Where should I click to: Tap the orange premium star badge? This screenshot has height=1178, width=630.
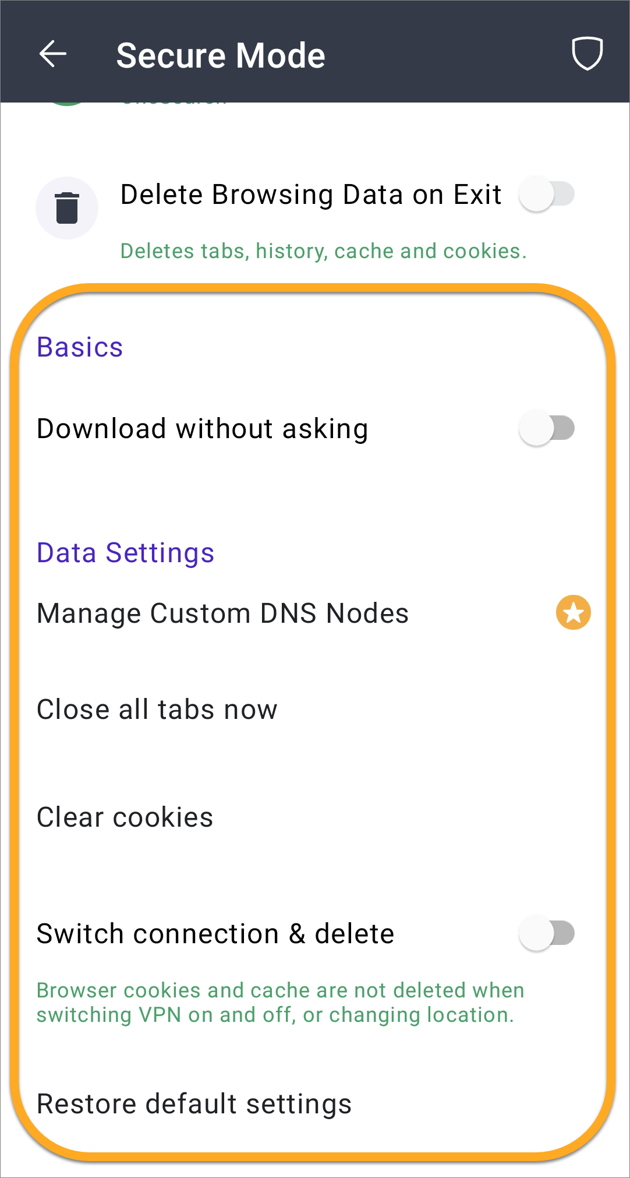(x=574, y=613)
